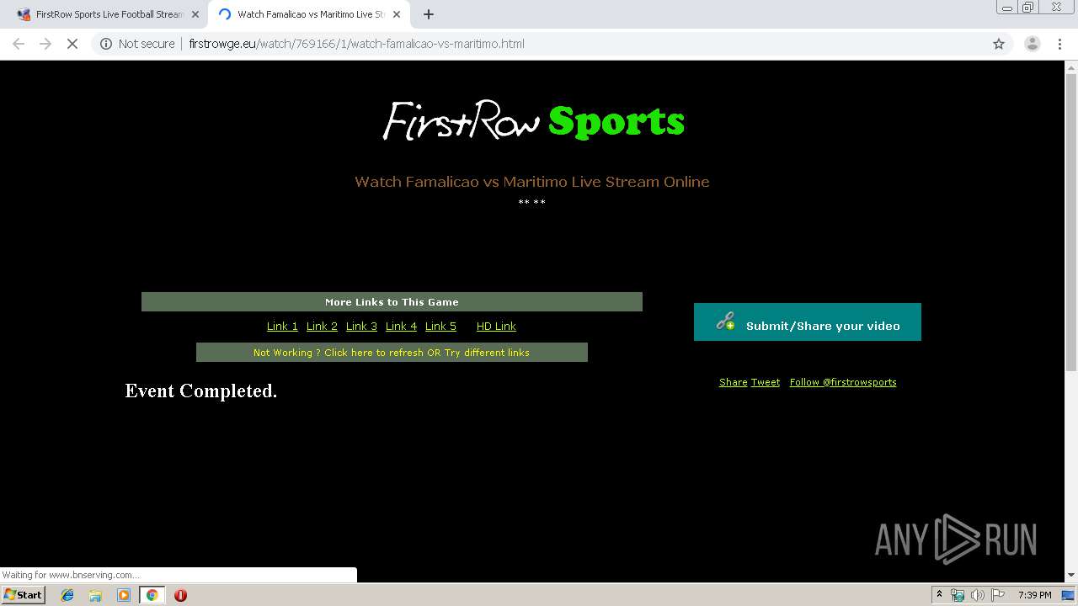
Task: Click scrollbar down arrow
Action: 1071,575
